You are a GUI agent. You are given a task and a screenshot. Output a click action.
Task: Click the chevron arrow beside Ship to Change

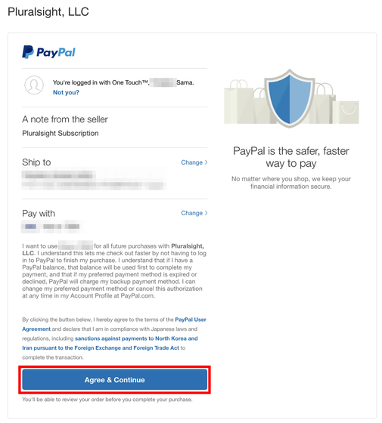click(x=206, y=162)
